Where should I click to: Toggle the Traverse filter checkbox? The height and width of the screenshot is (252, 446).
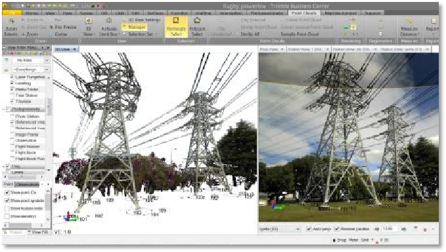(x=12, y=101)
